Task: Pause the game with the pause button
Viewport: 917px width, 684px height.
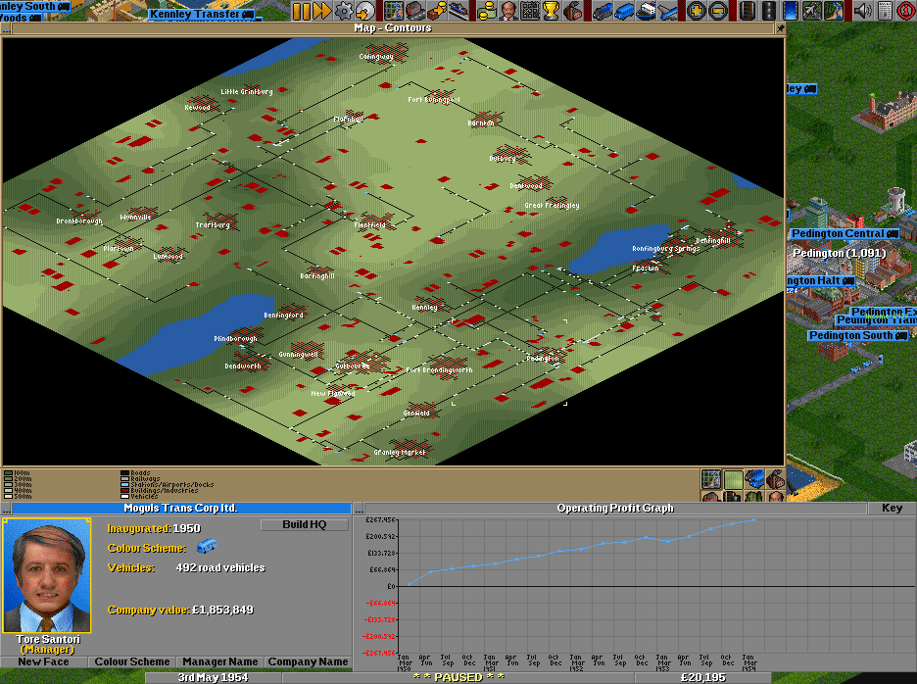Action: [x=301, y=11]
